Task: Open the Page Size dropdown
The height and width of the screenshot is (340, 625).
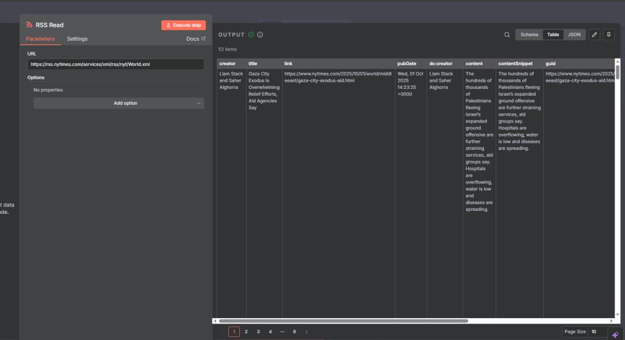Action: tap(597, 331)
